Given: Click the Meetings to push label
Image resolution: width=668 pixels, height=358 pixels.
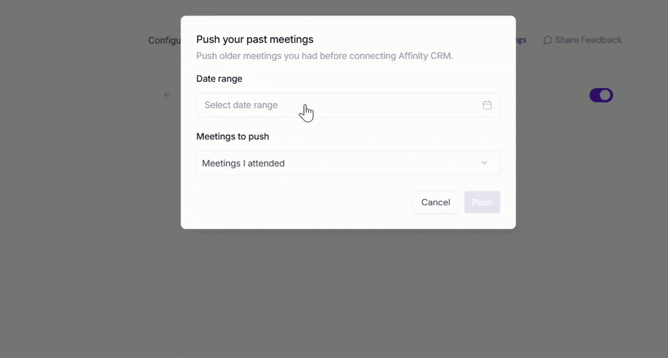Looking at the screenshot, I should [x=232, y=136].
